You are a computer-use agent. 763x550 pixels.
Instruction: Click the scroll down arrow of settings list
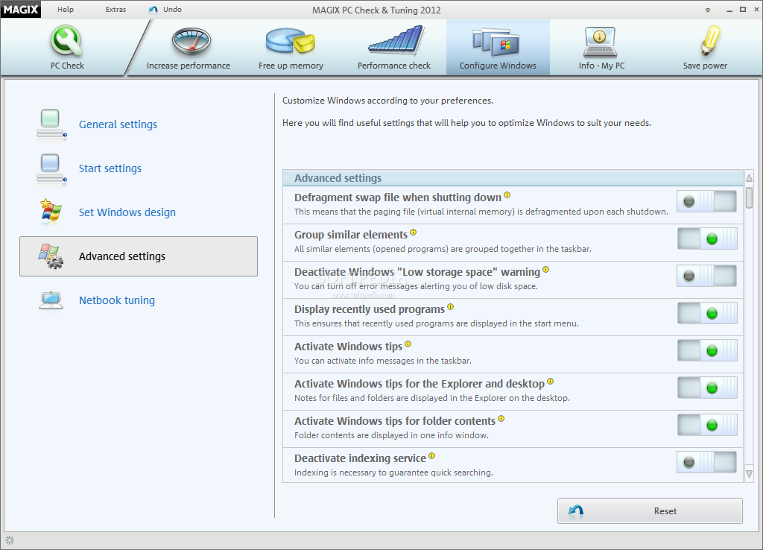(750, 473)
